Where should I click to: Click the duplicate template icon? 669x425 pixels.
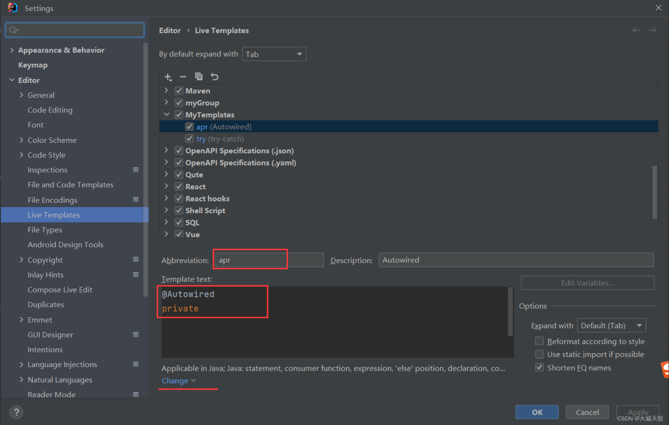199,77
